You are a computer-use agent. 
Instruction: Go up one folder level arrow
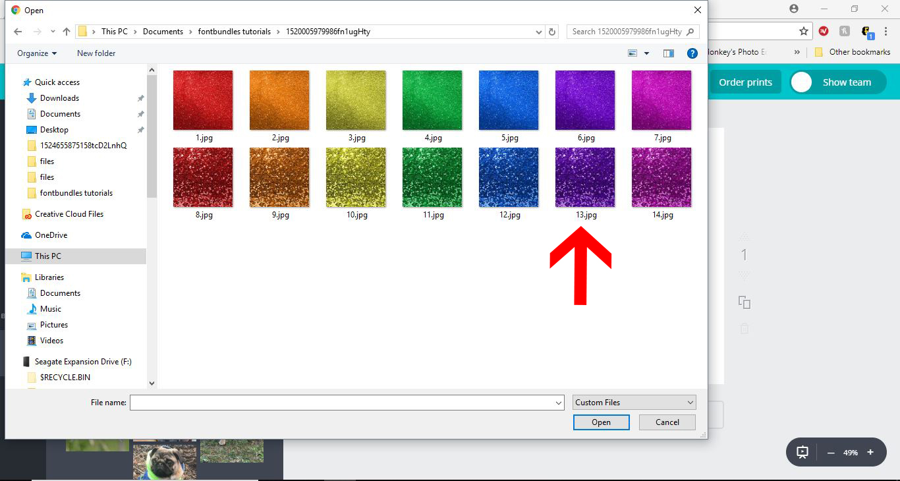pyautogui.click(x=67, y=31)
